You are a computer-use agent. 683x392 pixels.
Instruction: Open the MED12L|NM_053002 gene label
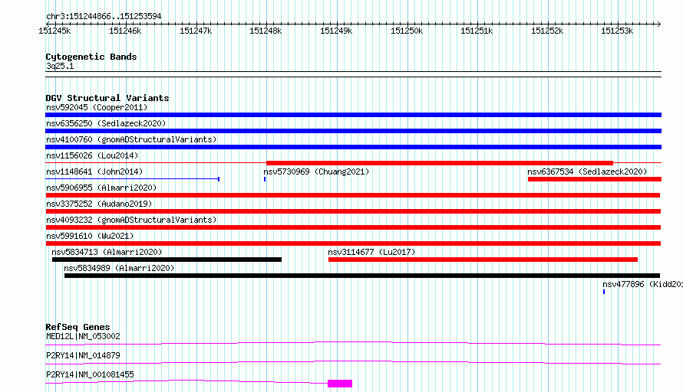pos(83,336)
